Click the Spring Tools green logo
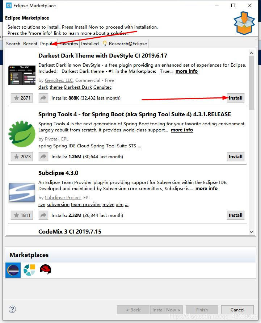261x323 pixels. click(22, 134)
